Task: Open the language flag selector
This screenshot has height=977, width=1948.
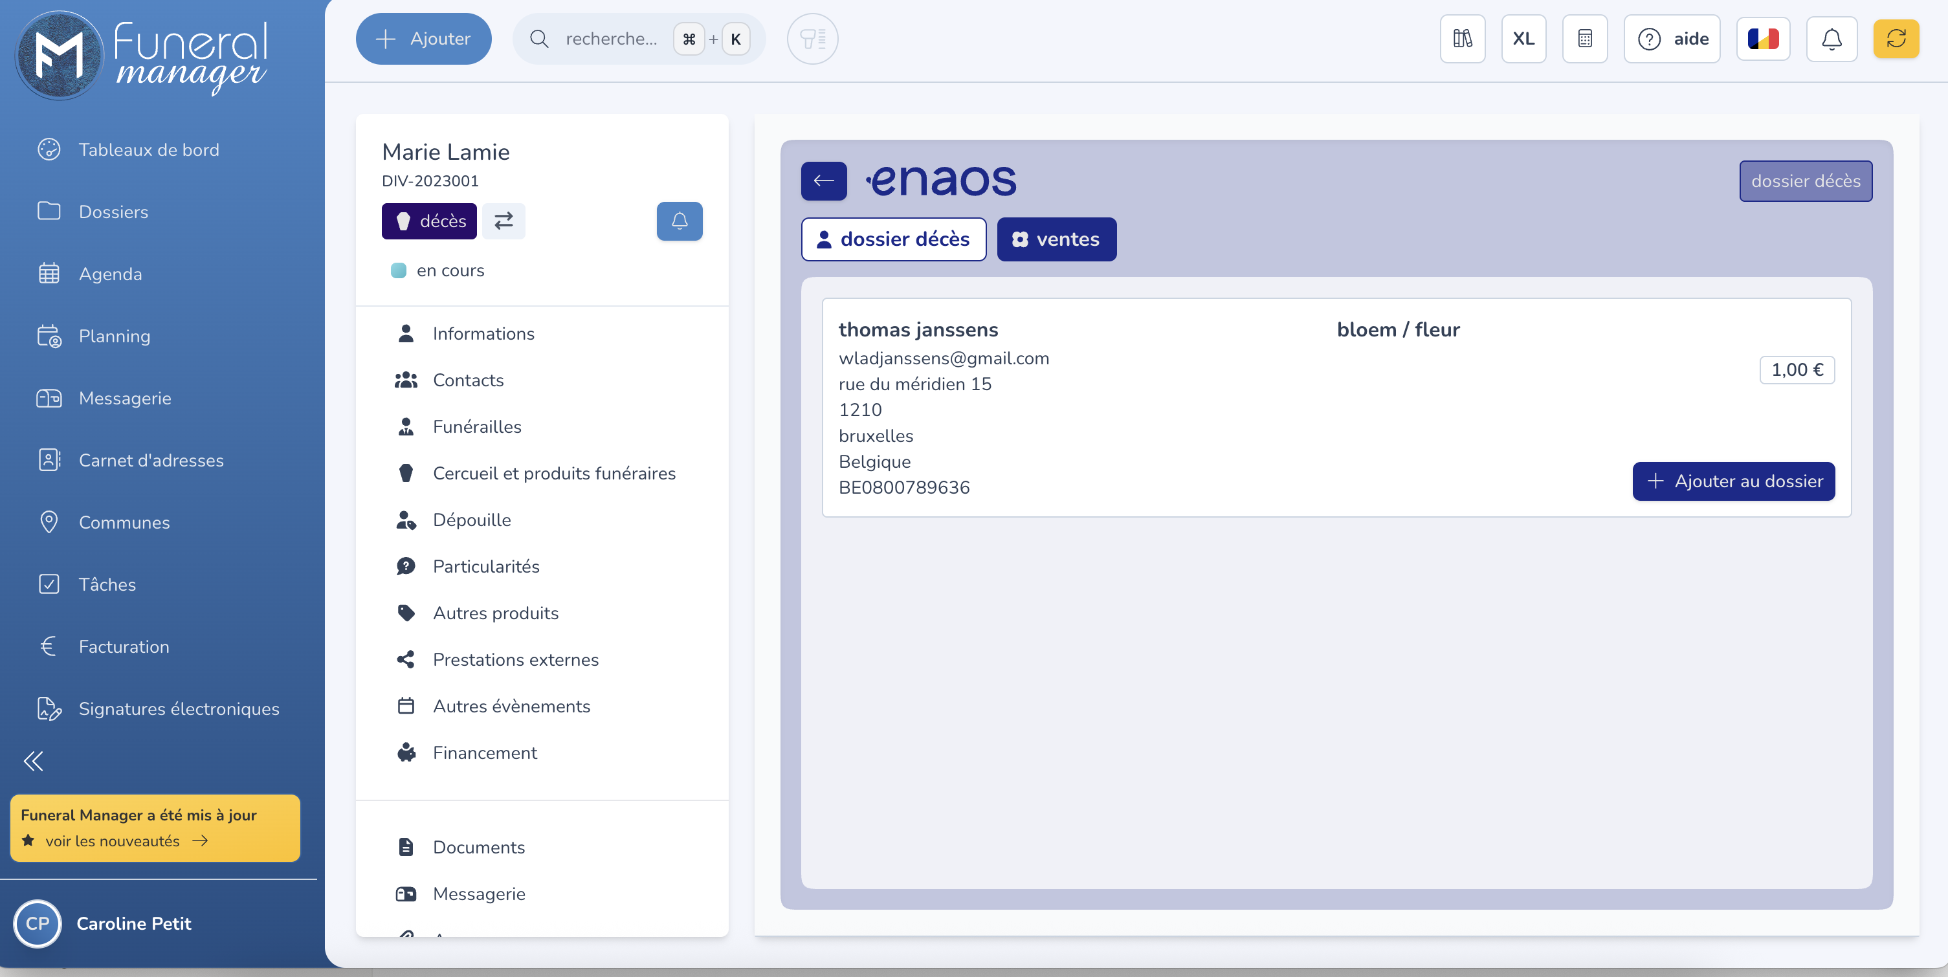Action: pos(1763,39)
